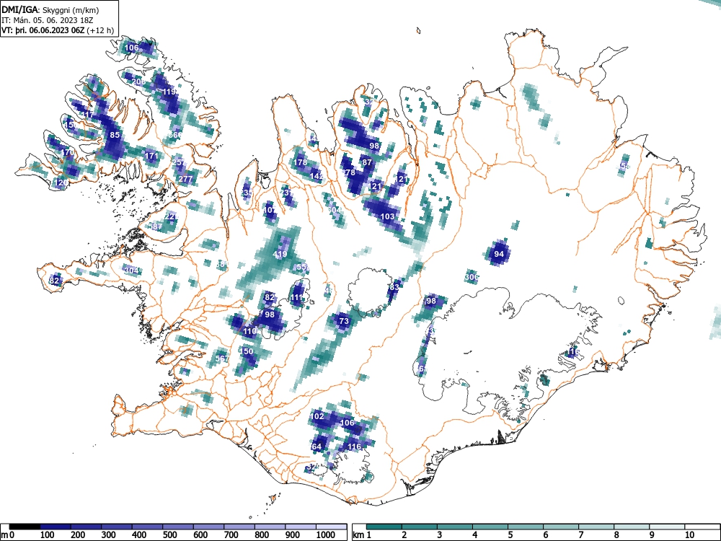Click the 200 label on the m scale
The height and width of the screenshot is (541, 721).
click(78, 535)
